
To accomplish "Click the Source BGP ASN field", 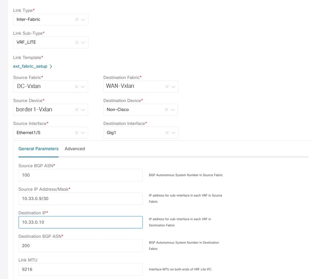I will pos(81,175).
